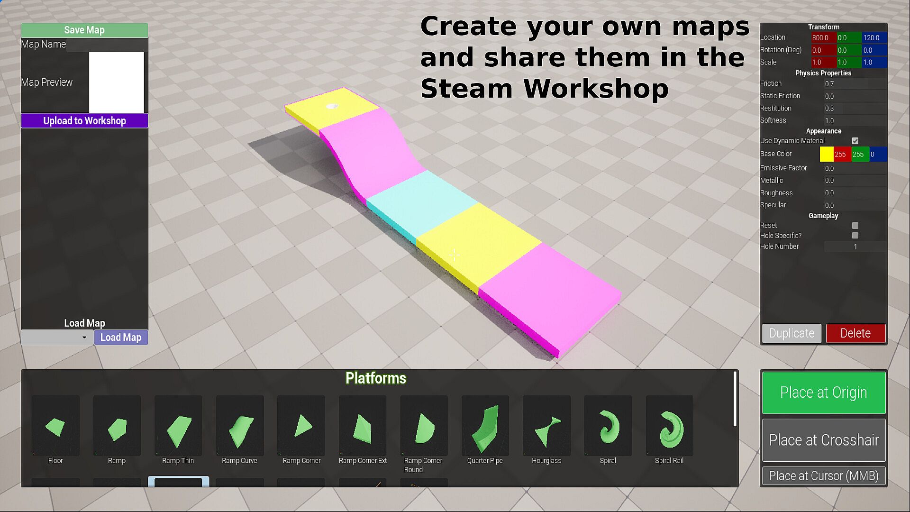Click the Upload to Workshop button

coord(84,121)
